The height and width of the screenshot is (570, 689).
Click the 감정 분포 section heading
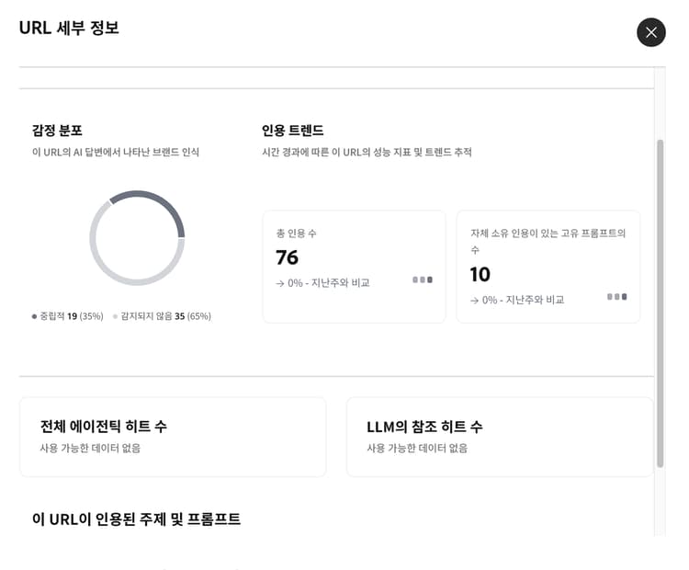click(x=57, y=131)
